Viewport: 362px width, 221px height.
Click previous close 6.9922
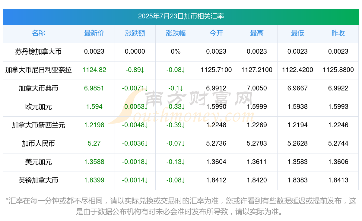pyautogui.click(x=338, y=88)
